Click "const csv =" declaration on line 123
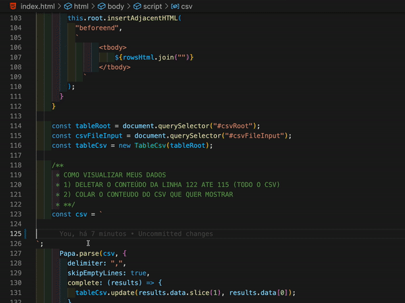This screenshot has height=303, width=405. tap(74, 215)
